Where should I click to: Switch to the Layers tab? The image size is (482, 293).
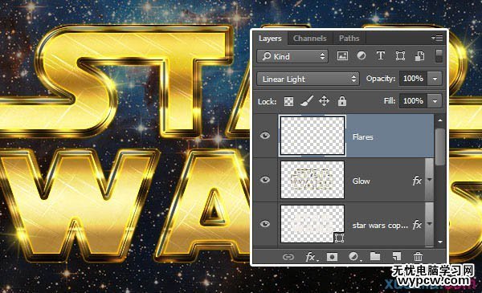tap(270, 39)
